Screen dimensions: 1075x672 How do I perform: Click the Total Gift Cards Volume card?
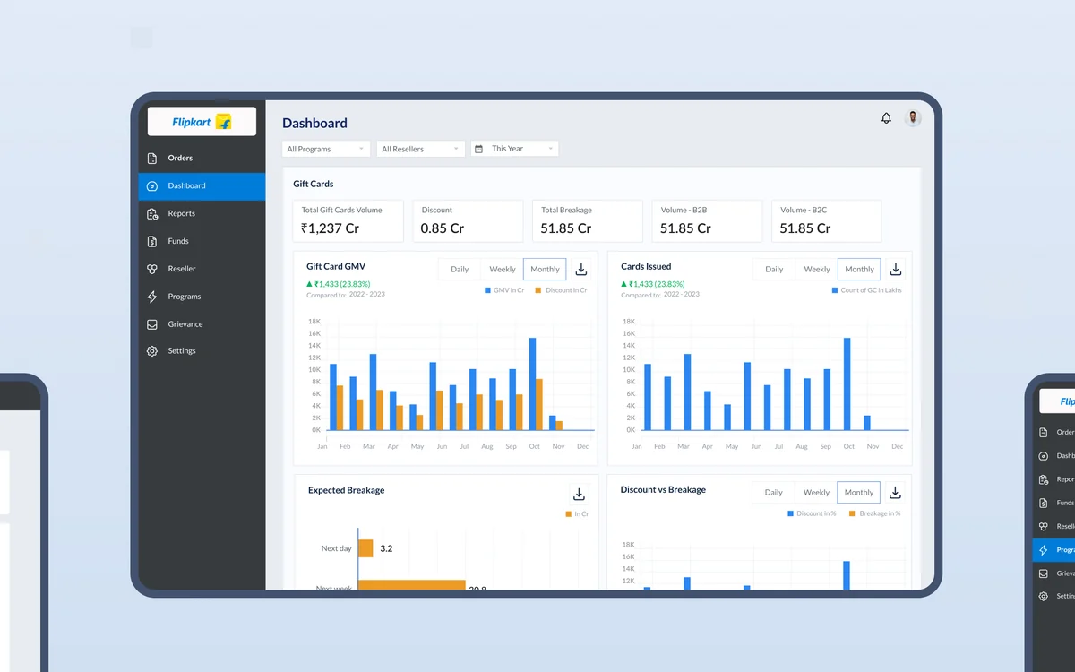coord(348,220)
